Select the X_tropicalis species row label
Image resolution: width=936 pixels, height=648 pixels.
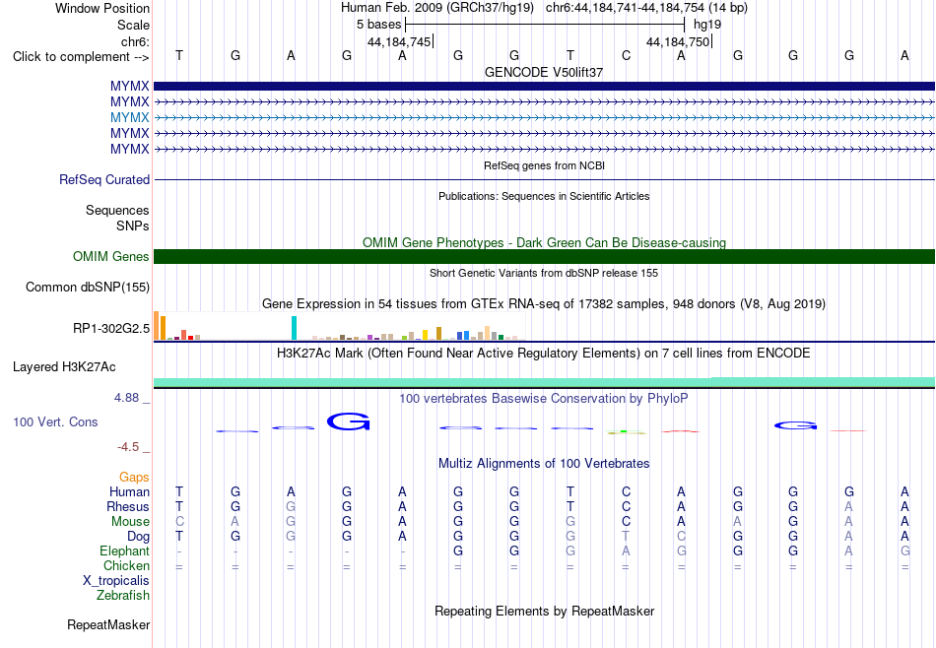(x=116, y=581)
